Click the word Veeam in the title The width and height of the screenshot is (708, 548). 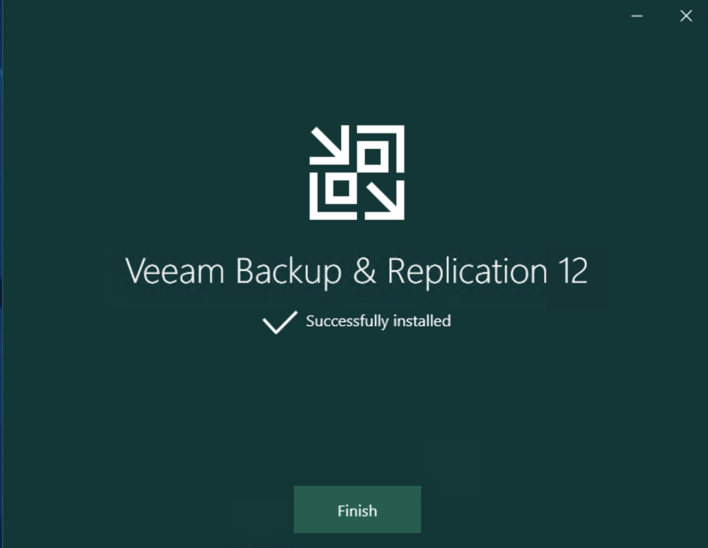[x=175, y=271]
